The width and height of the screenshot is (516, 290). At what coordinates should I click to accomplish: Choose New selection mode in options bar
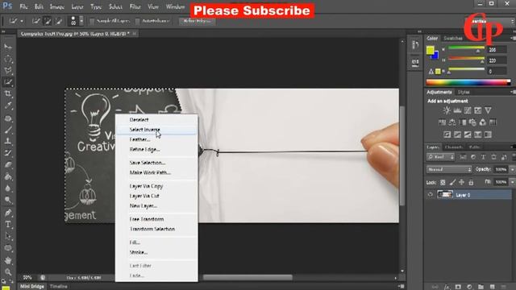tap(36, 22)
